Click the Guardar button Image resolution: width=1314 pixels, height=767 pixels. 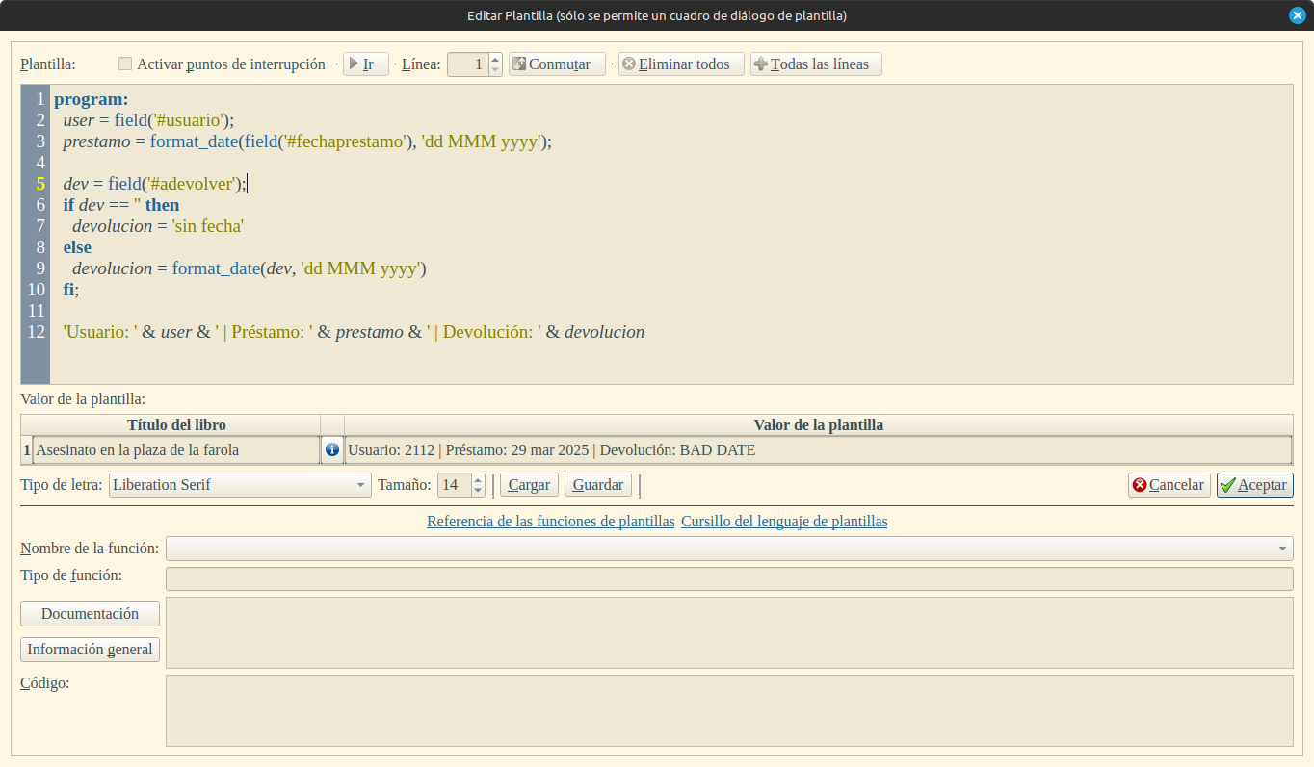tap(598, 485)
